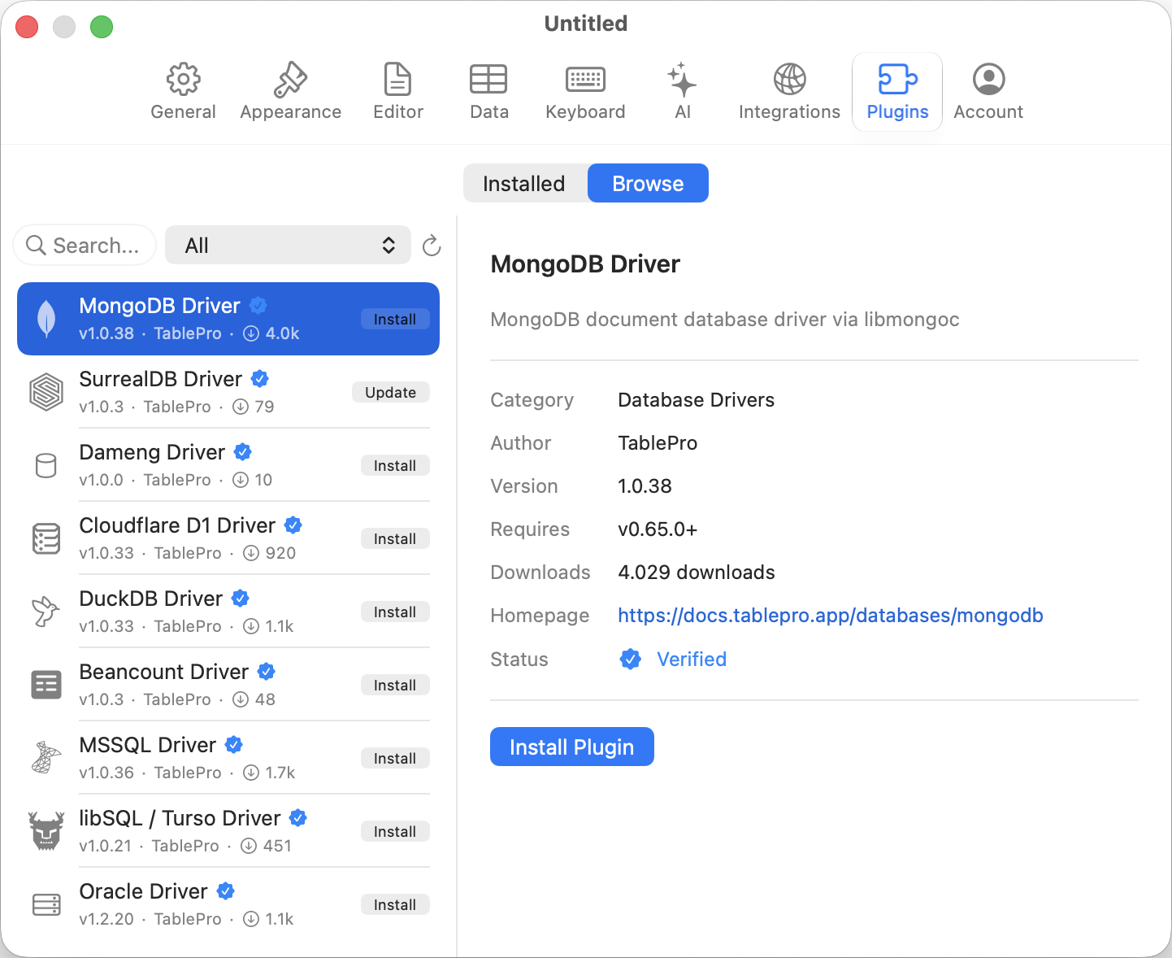Click the MongoDB Driver details heading
Screen dimensions: 1172x958
pos(585,264)
